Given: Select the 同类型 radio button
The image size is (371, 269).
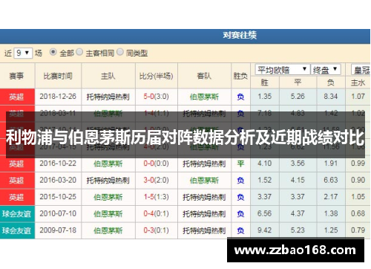Looking at the screenshot, I should tap(120, 52).
